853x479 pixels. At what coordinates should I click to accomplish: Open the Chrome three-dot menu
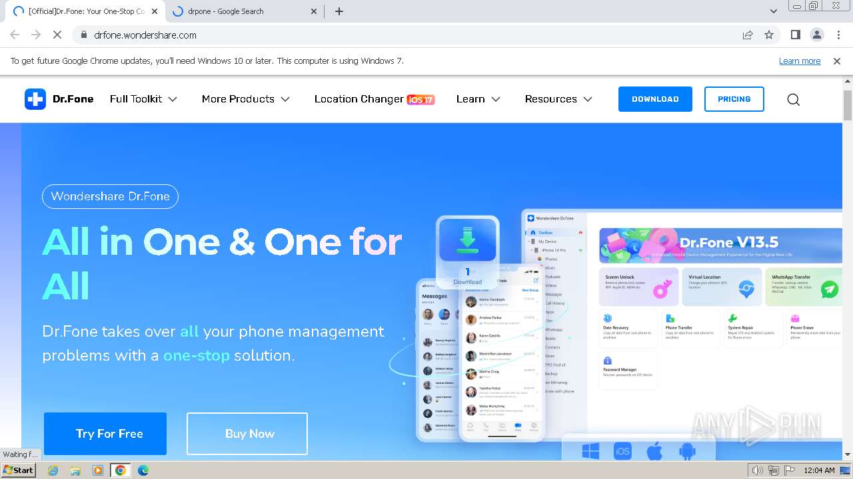838,35
